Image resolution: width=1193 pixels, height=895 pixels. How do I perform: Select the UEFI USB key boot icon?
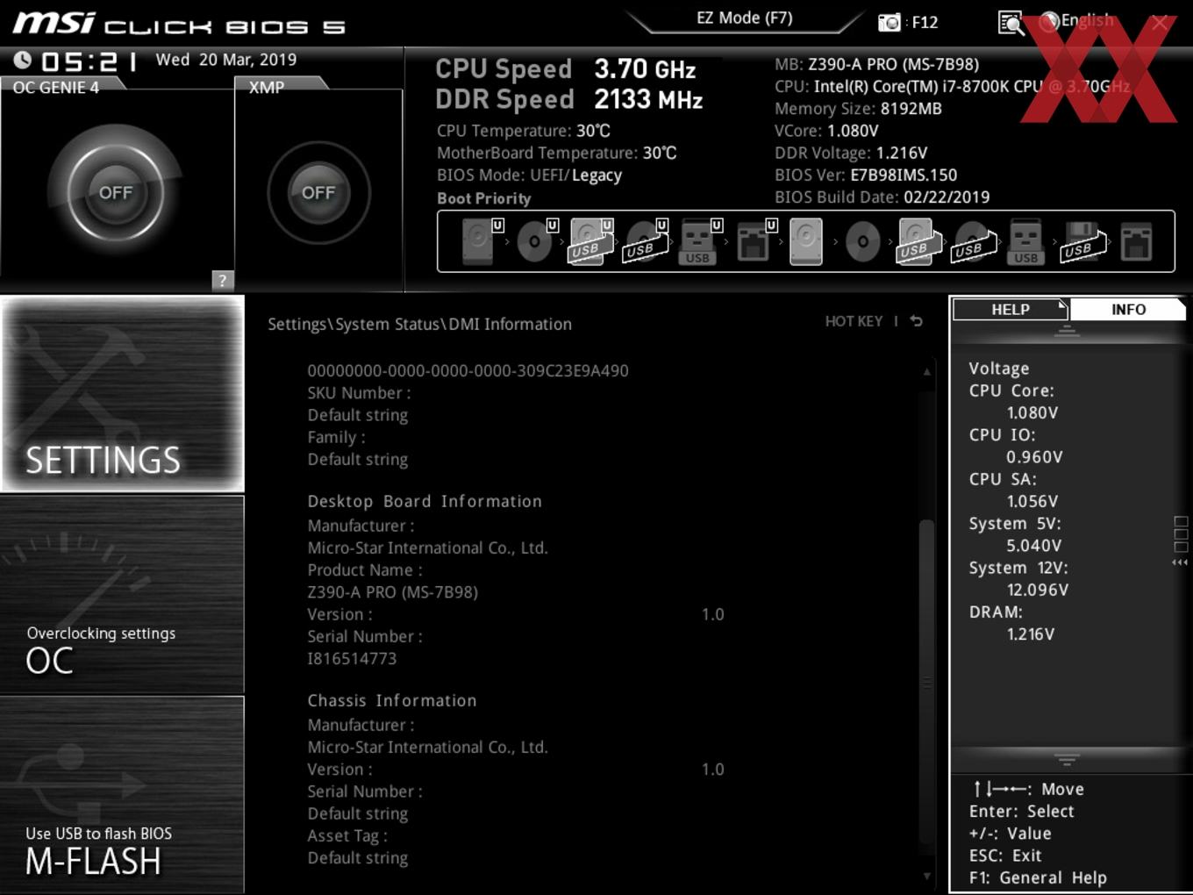pos(700,241)
